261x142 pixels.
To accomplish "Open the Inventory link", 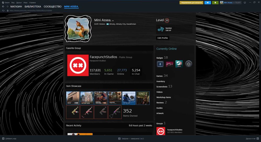I will [161, 81].
